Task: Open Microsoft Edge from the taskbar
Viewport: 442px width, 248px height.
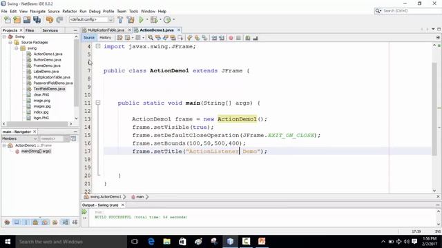Action: [151, 241]
